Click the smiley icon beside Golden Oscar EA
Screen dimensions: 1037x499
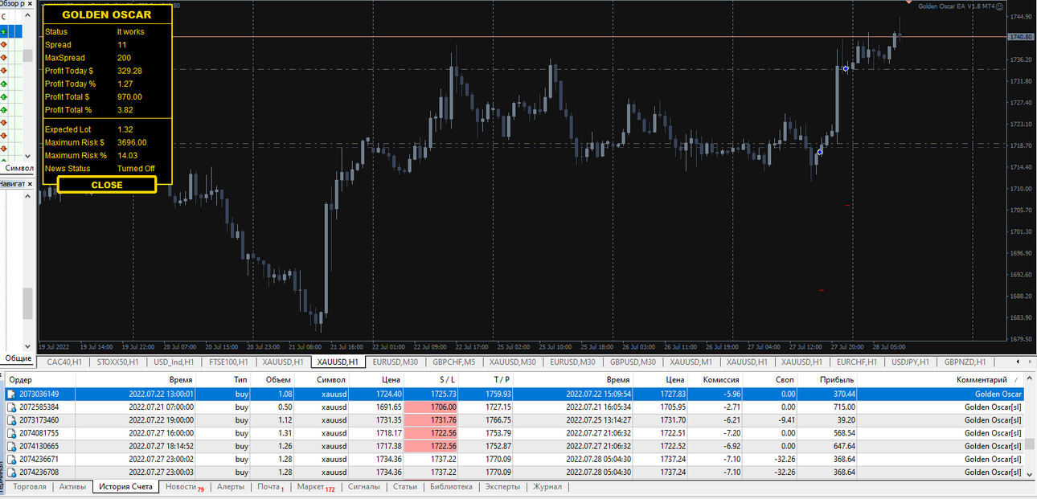[1000, 6]
